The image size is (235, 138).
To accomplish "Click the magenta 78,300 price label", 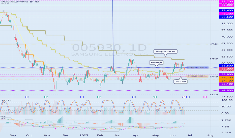I will (x=227, y=14).
